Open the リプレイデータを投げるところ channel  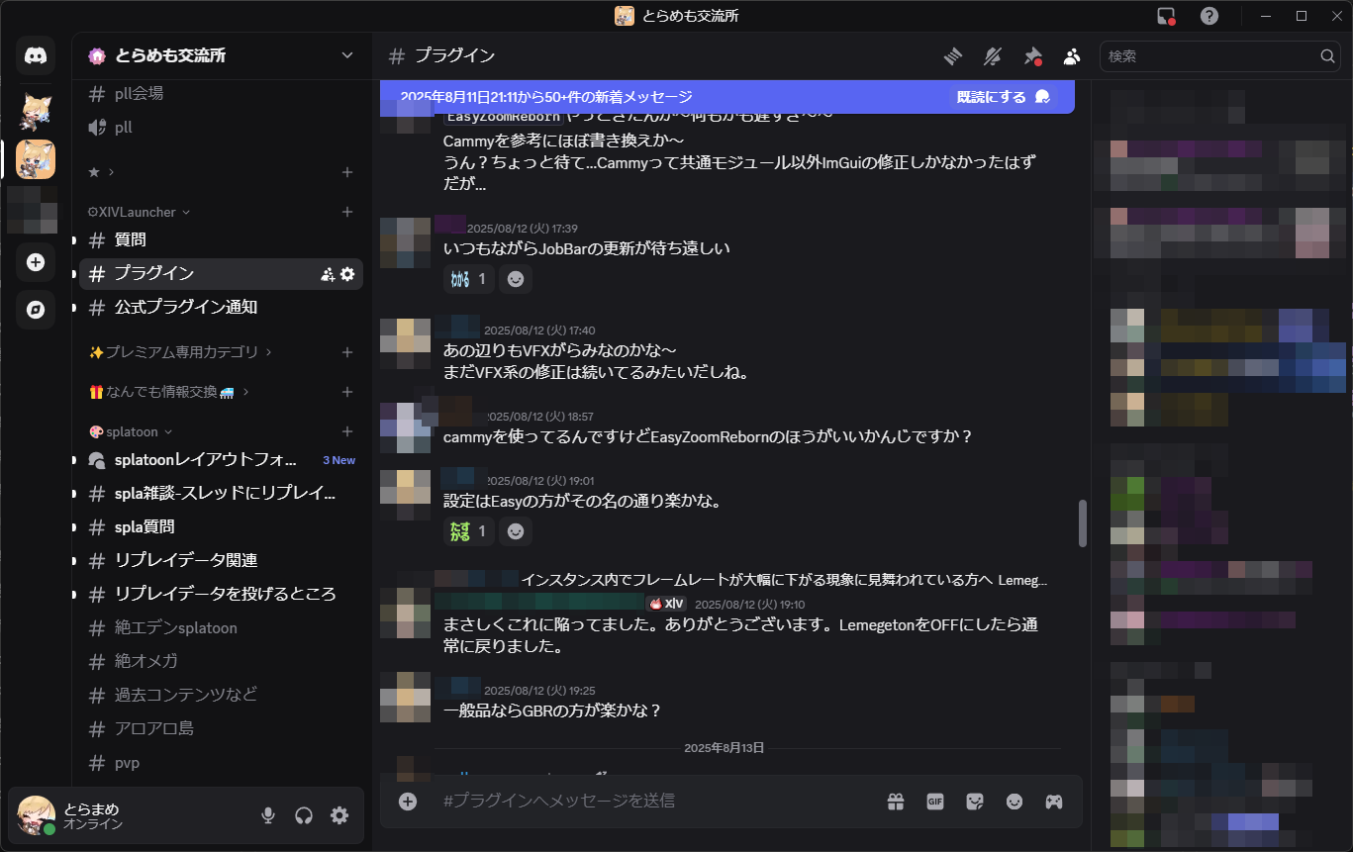(x=221, y=595)
